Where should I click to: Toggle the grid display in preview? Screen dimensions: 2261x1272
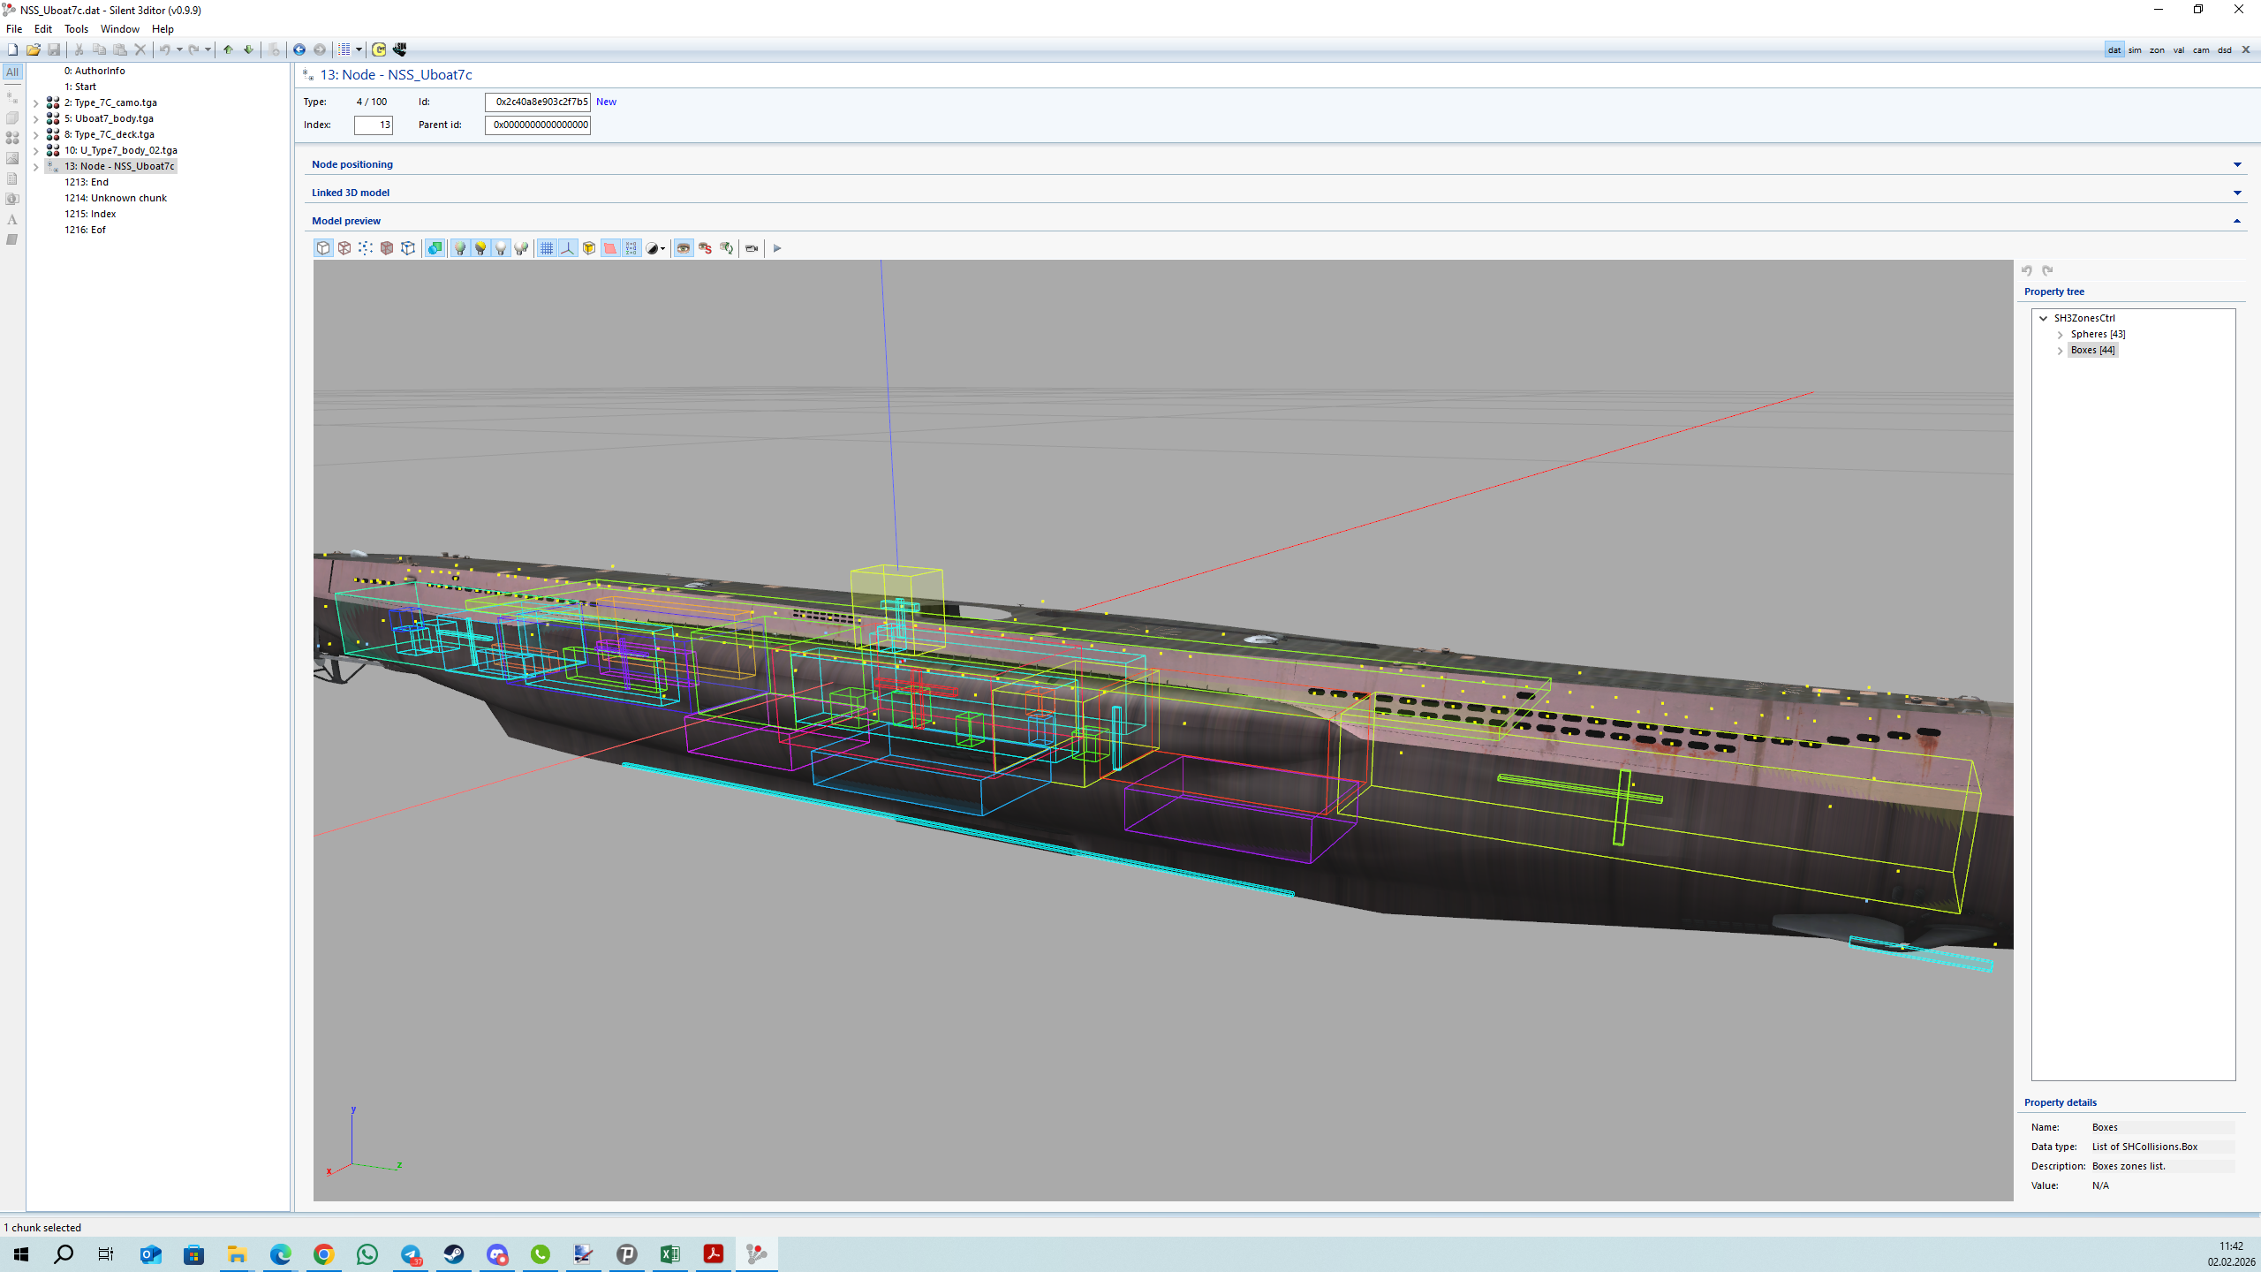547,248
